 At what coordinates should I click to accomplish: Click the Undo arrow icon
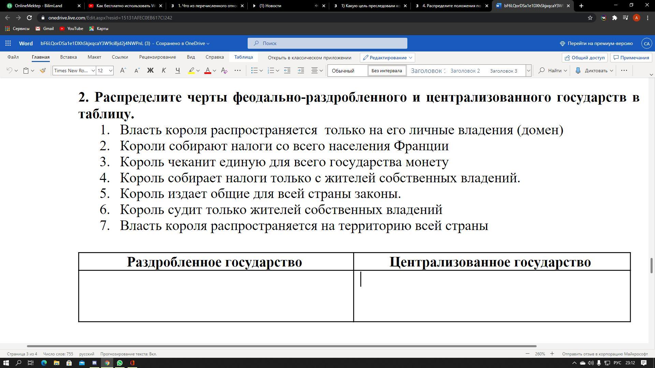[10, 71]
